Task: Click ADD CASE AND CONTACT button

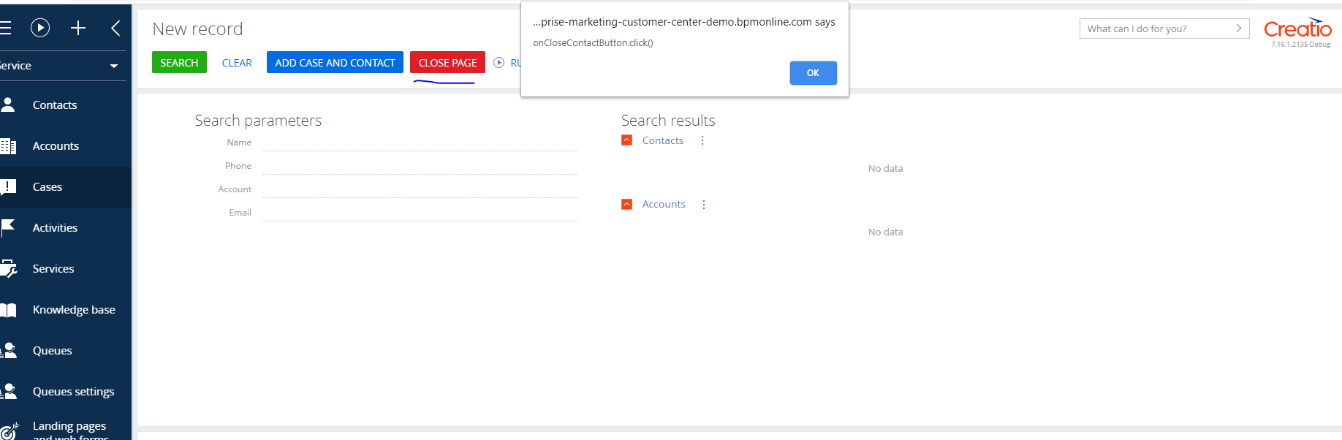Action: tap(335, 63)
